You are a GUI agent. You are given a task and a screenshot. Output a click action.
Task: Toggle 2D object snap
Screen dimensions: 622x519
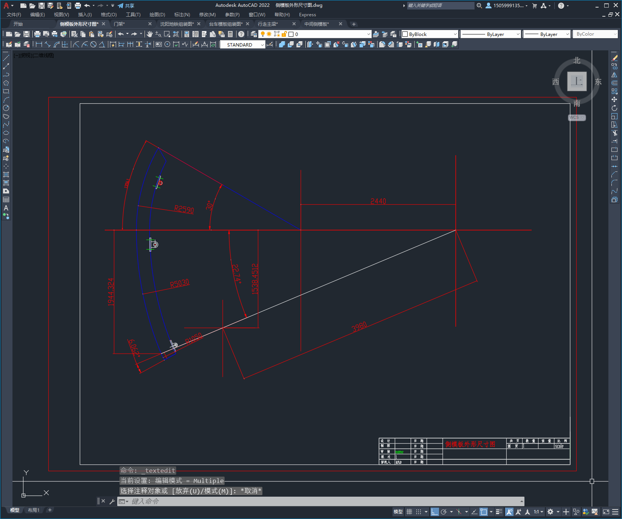click(x=484, y=512)
